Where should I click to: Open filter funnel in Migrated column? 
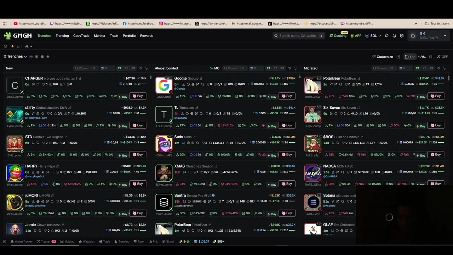445,68
